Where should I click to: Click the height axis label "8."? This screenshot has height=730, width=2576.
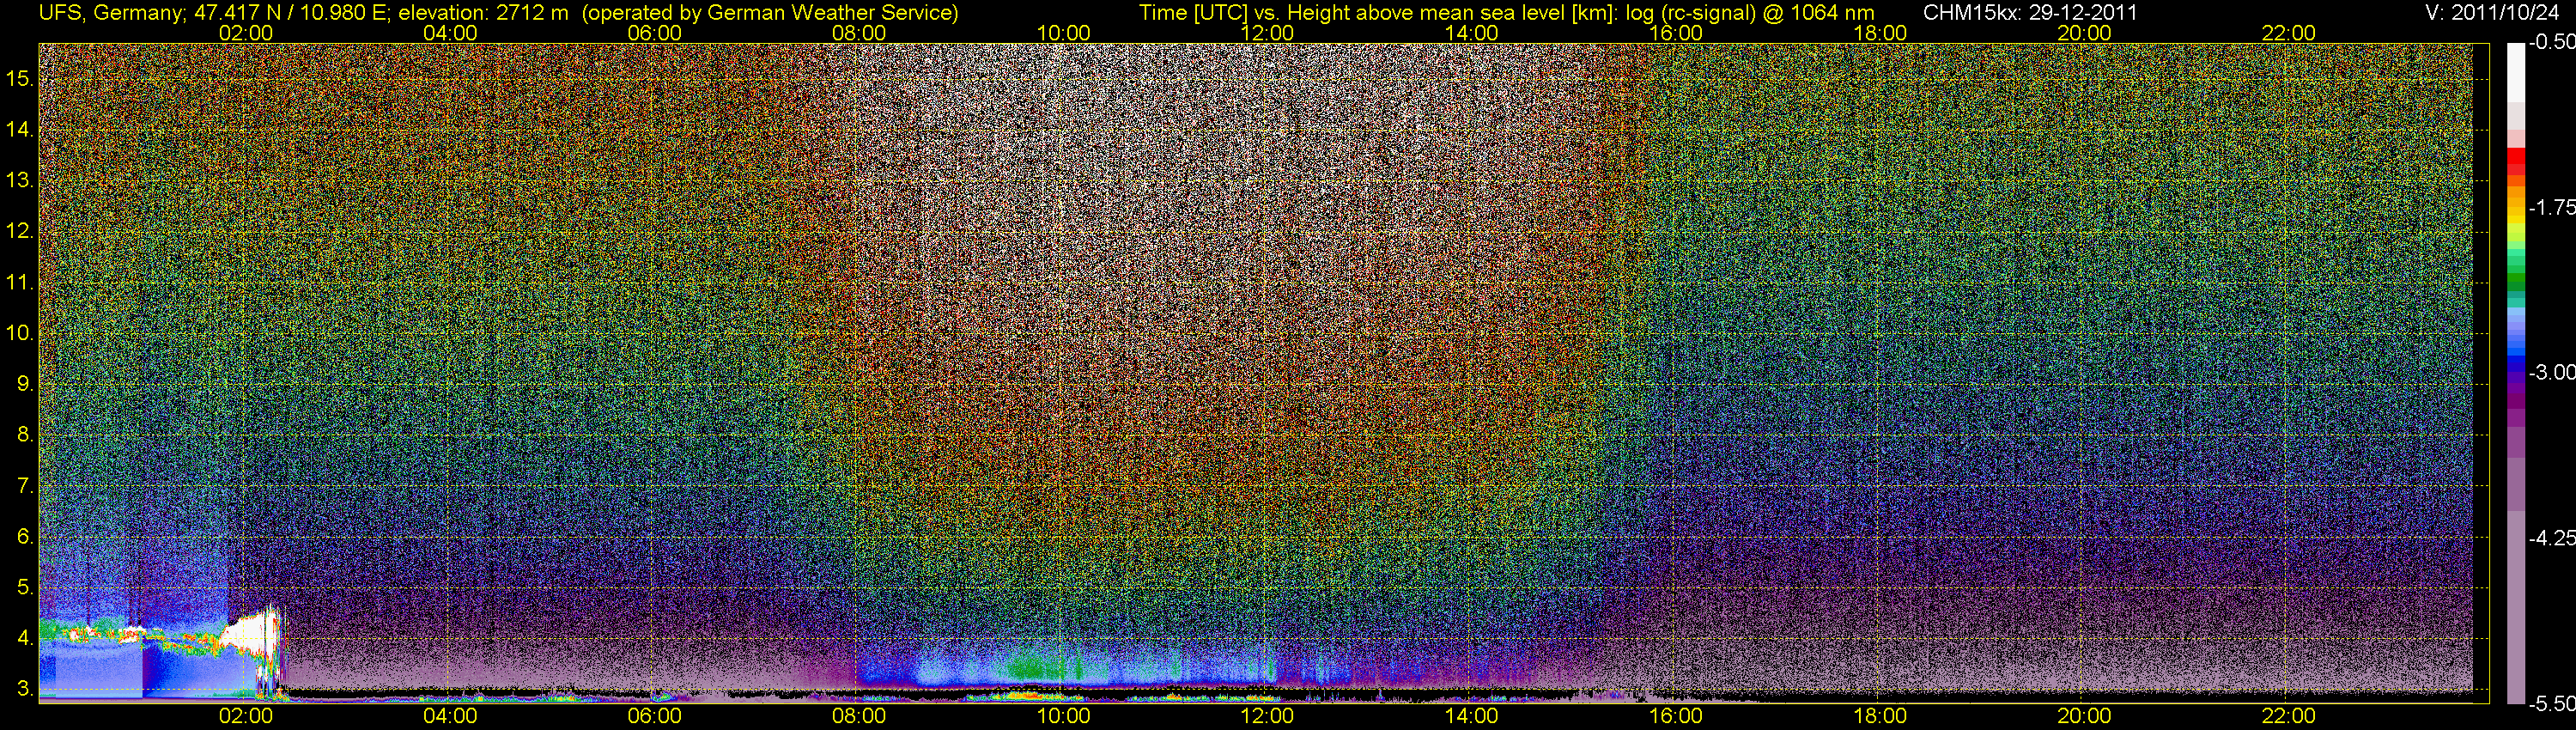click(25, 435)
